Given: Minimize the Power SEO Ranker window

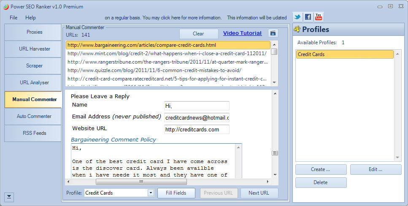Looking at the screenshot, I should tap(380, 6).
